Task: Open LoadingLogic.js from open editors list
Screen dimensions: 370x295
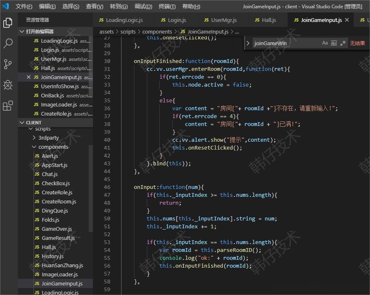Action: pos(55,41)
